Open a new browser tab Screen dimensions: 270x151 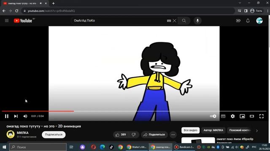pyautogui.click(x=54, y=3)
